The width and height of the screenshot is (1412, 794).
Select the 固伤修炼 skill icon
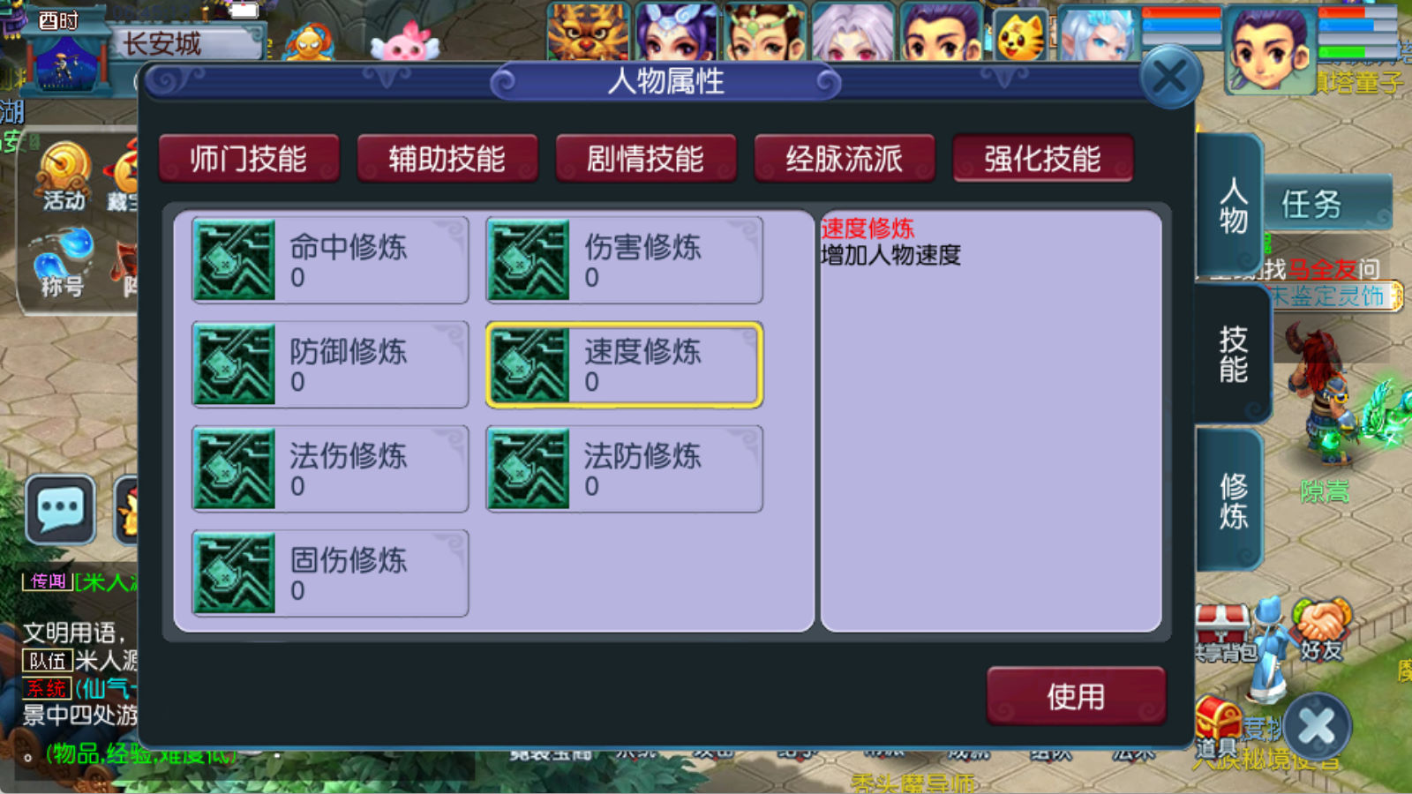pyautogui.click(x=234, y=573)
